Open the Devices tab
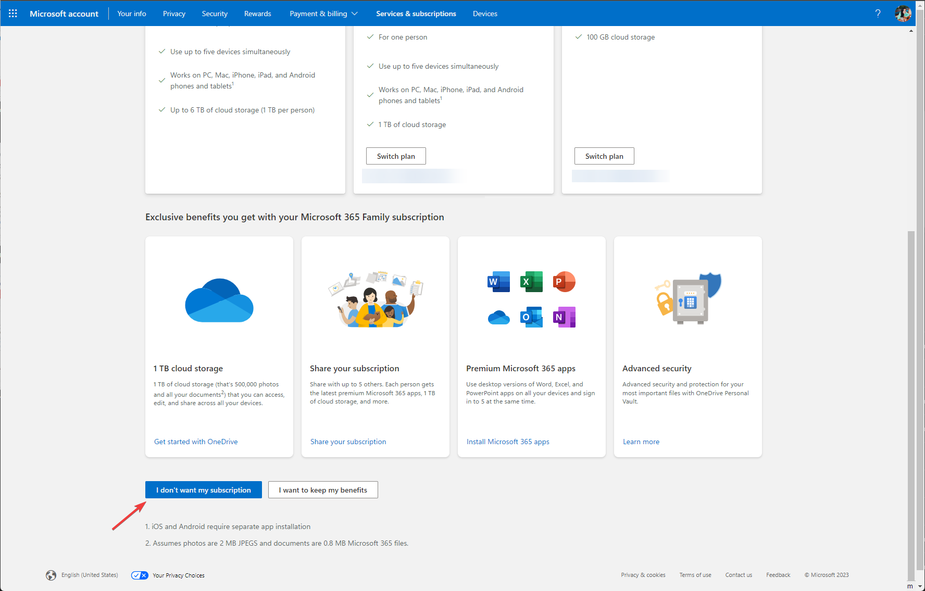The width and height of the screenshot is (925, 591). click(485, 14)
